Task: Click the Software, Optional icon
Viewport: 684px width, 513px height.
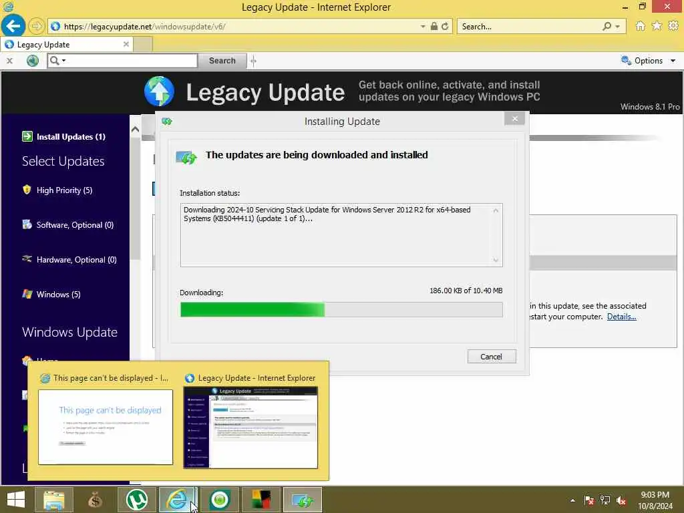Action: [x=27, y=224]
